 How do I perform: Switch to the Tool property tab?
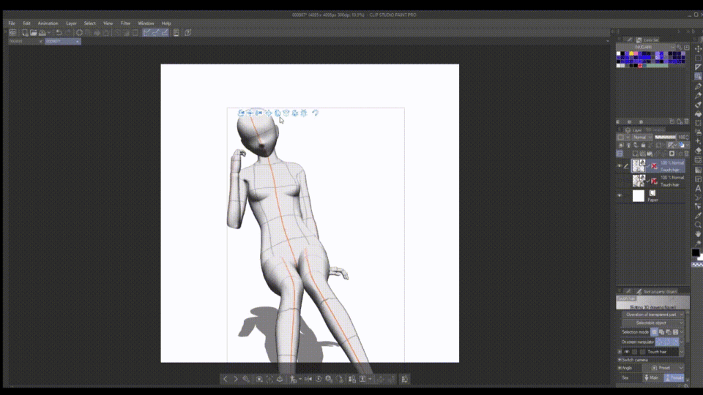658,292
